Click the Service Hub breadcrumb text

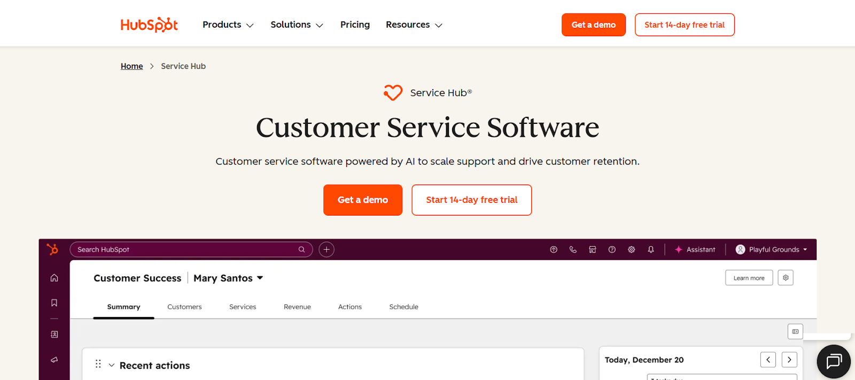point(183,66)
